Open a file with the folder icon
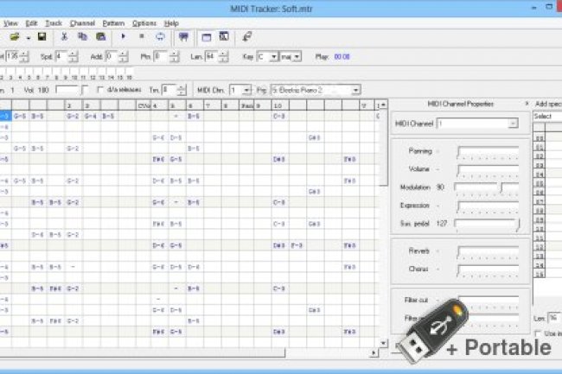The width and height of the screenshot is (562, 374). coord(15,37)
